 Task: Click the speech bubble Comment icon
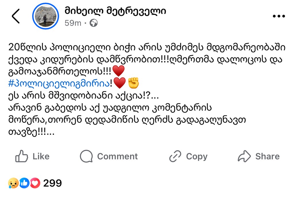[86, 156]
